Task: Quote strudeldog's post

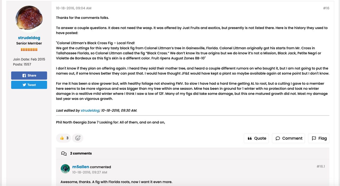Action: tap(256, 138)
